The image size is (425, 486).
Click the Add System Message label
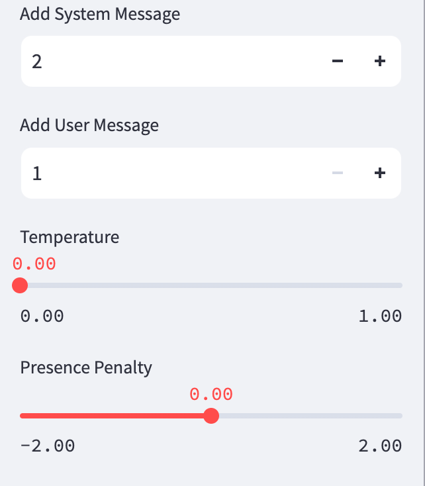100,14
